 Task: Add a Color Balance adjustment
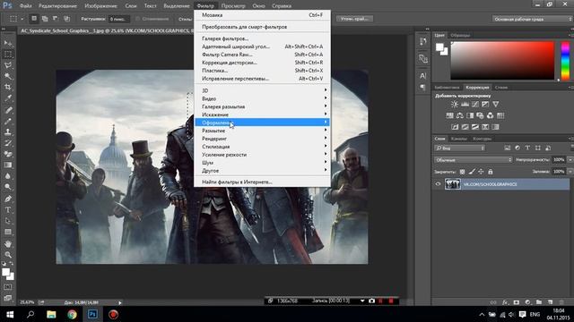click(460, 115)
